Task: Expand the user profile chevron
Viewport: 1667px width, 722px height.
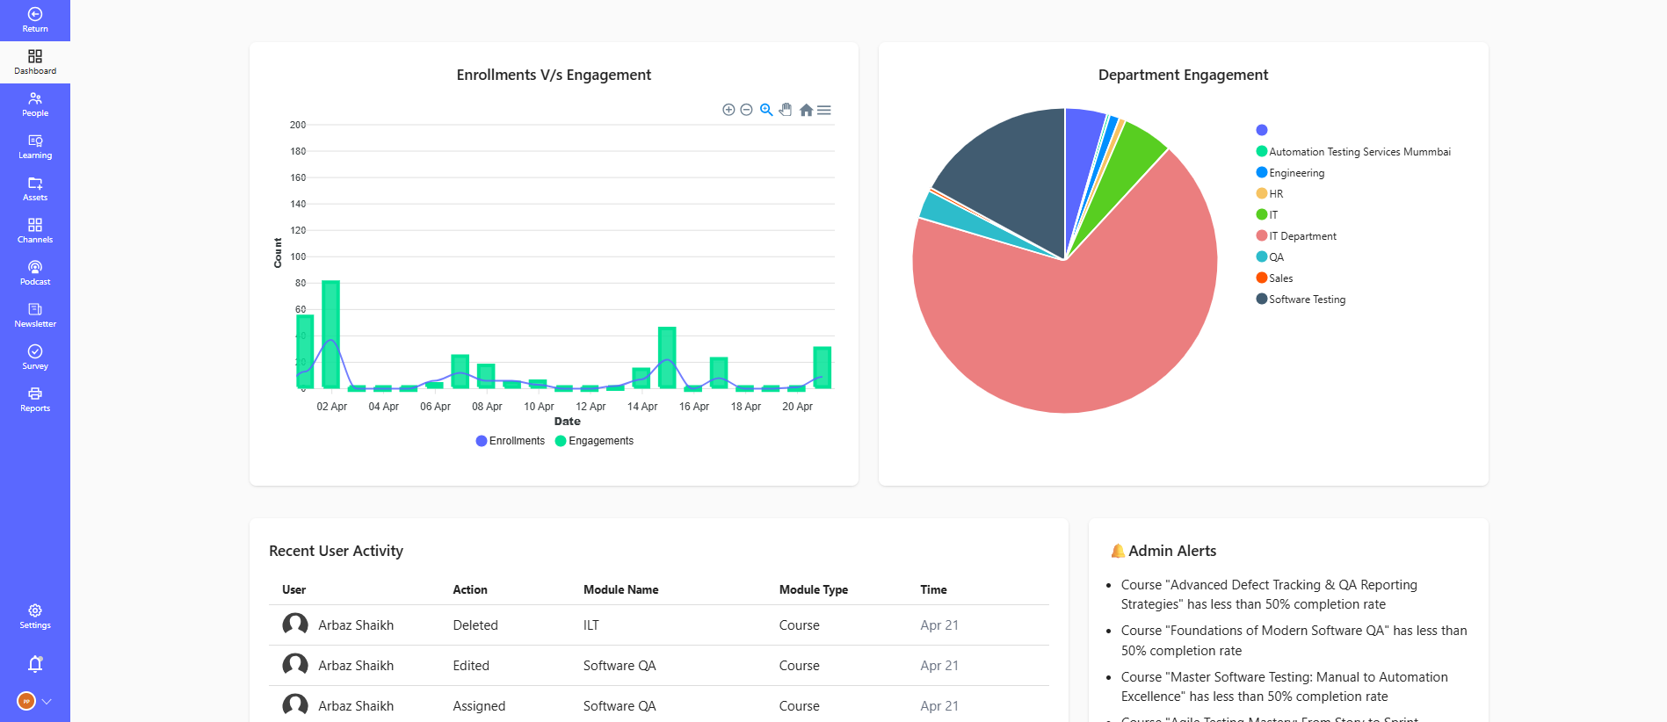Action: [x=47, y=701]
